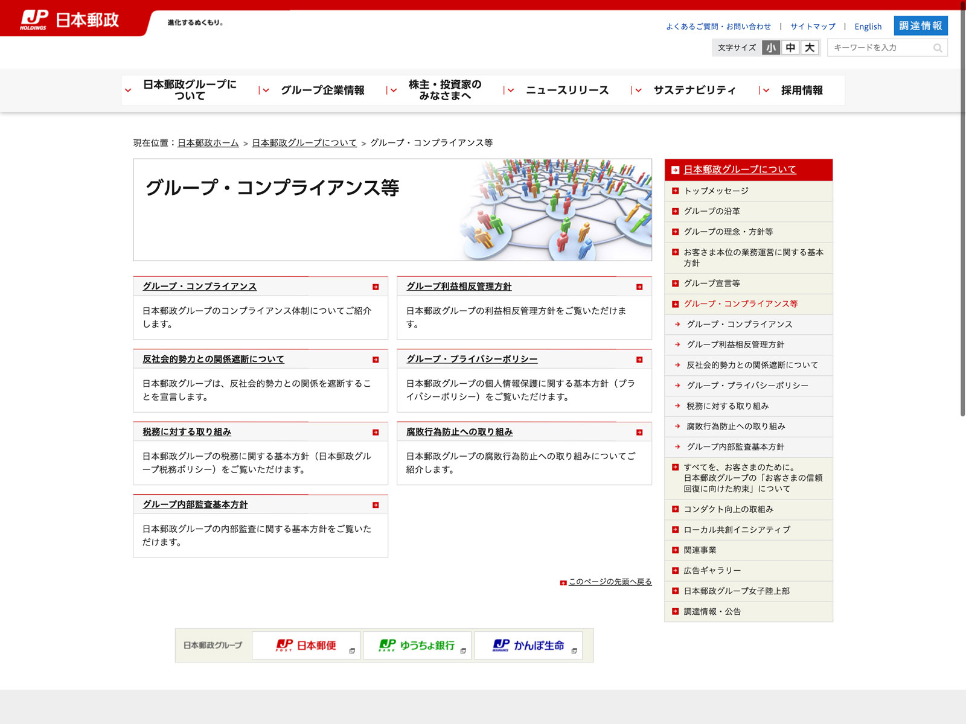Click red arrow icon on グループ利益相反管理方針 card
The image size is (966, 724).
click(639, 287)
